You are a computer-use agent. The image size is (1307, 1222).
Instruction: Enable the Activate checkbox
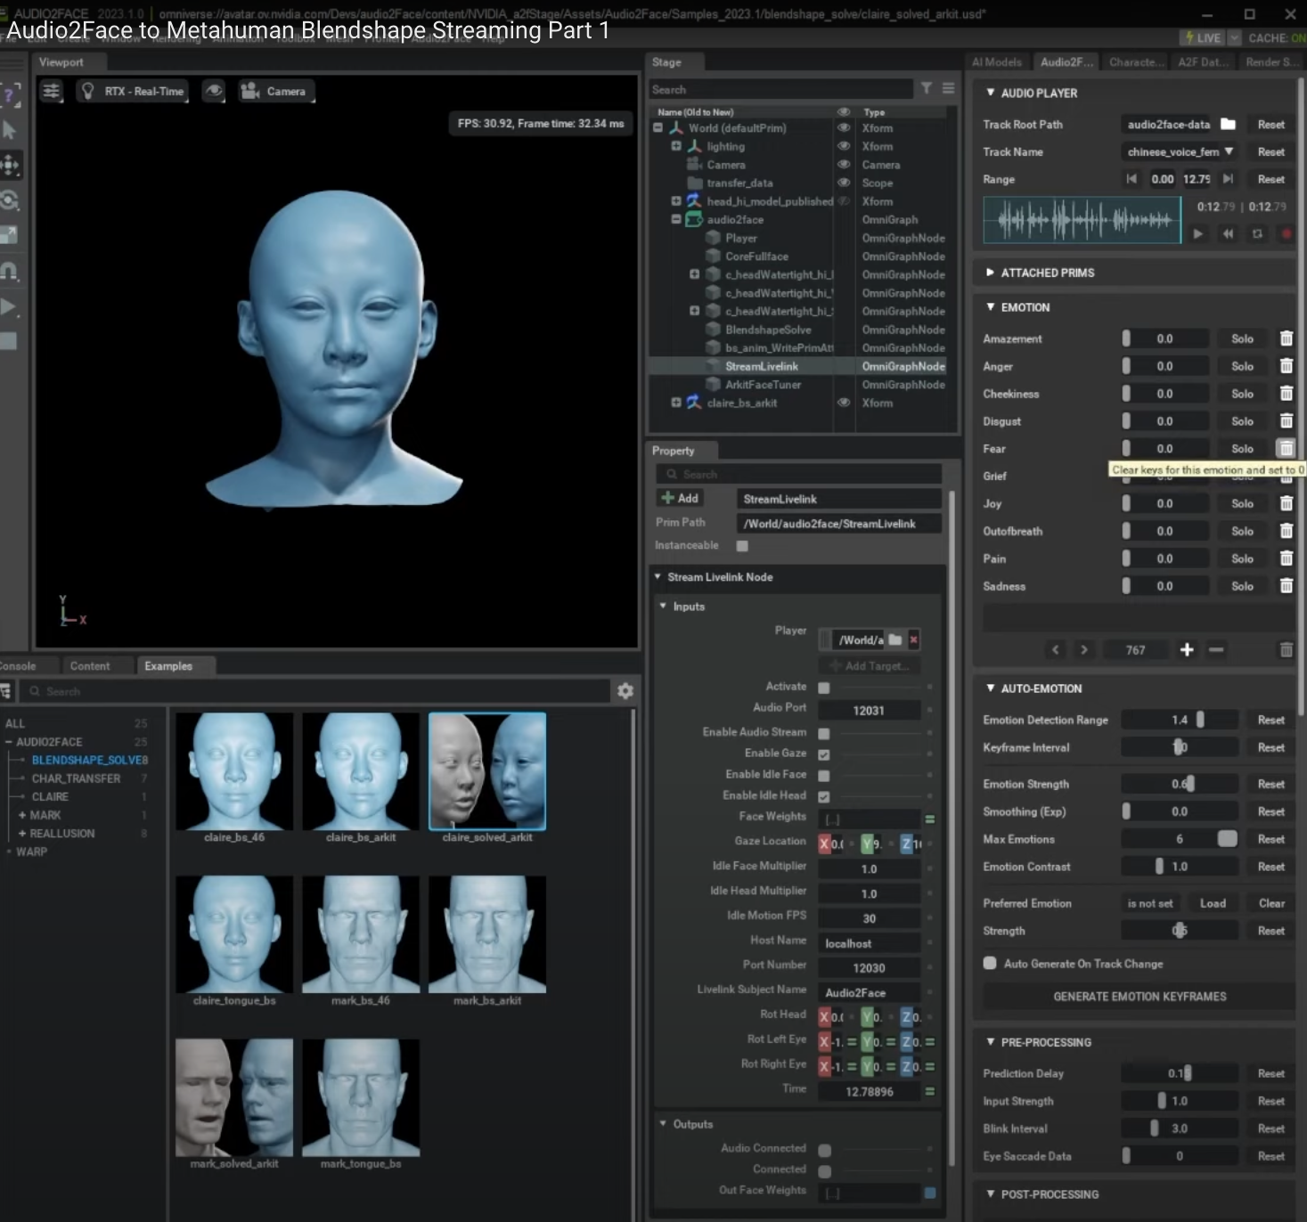[x=824, y=688]
